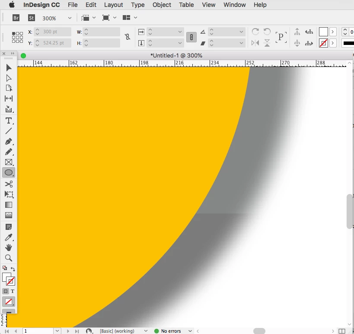Screen dimensions: 354x334
Task: Open View Options dropdown
Action: pos(94,18)
